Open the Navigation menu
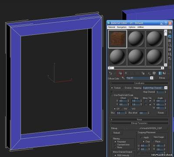 (122, 27)
